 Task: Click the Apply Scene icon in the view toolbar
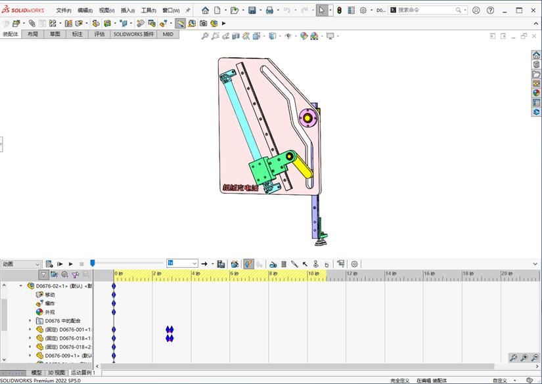coord(314,36)
